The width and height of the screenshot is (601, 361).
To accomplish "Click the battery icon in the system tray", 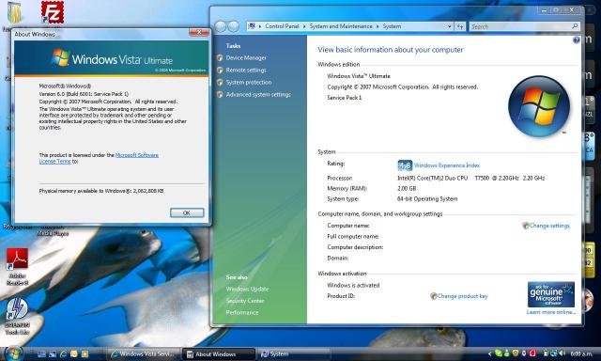I will coord(546,353).
